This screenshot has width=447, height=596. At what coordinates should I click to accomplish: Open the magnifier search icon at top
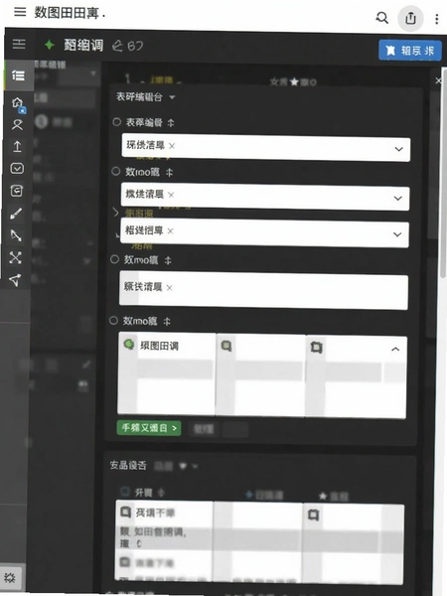[381, 18]
